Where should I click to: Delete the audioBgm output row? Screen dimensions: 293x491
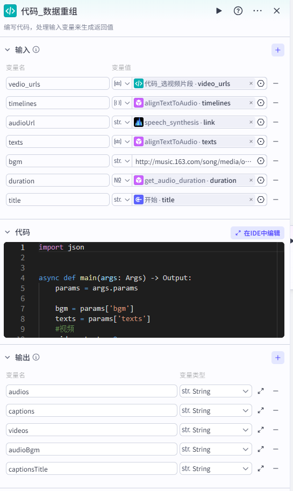click(x=276, y=450)
